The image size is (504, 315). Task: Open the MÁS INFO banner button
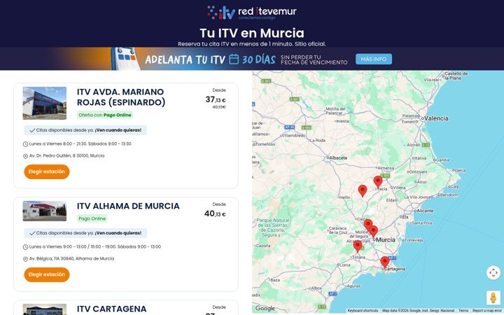(x=374, y=59)
